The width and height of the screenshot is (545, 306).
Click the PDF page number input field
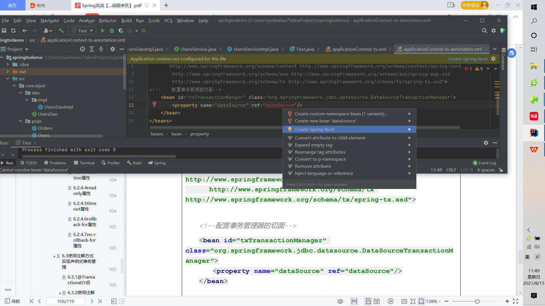(66, 301)
